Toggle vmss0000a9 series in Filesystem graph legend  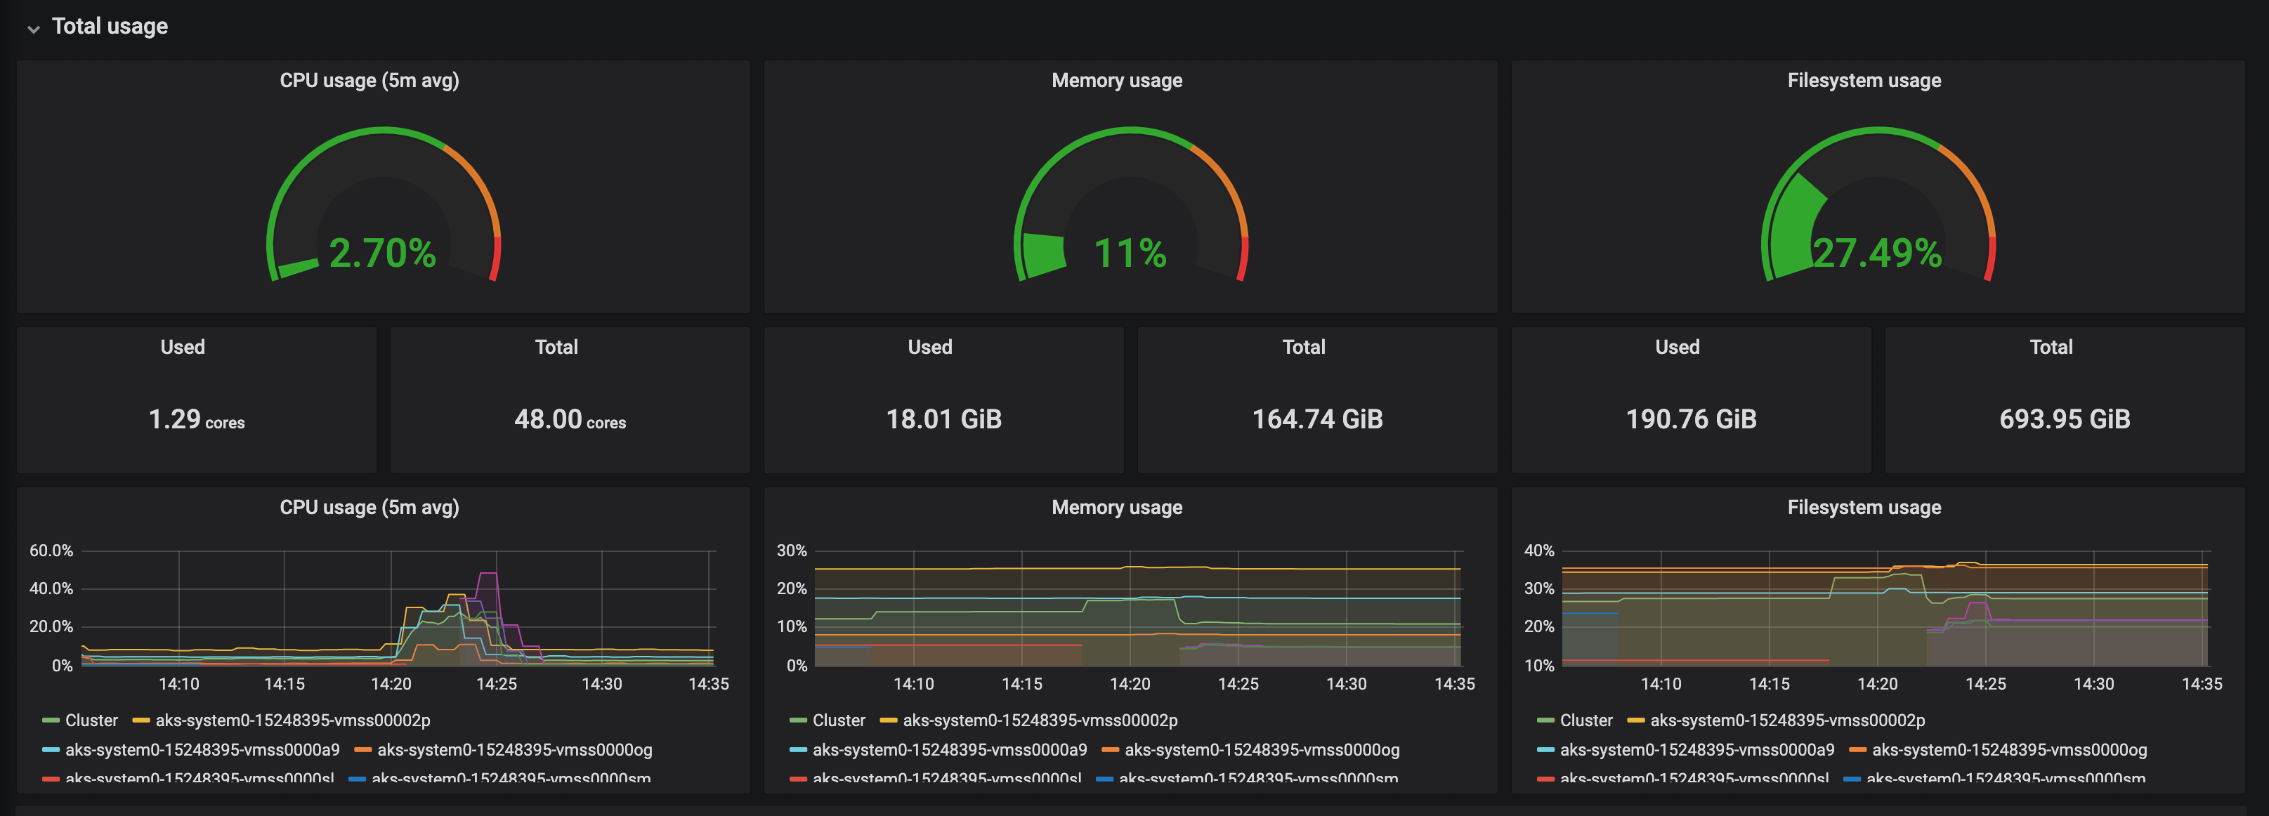tap(1696, 750)
